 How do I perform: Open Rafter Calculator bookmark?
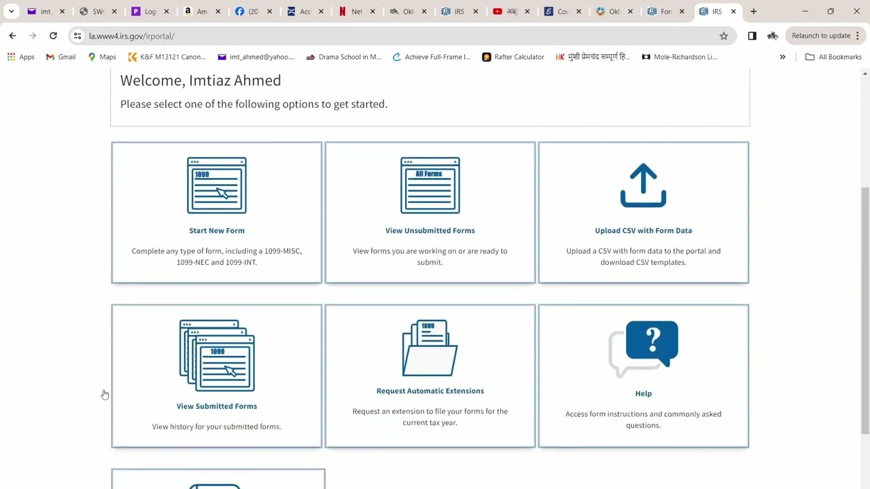(513, 57)
